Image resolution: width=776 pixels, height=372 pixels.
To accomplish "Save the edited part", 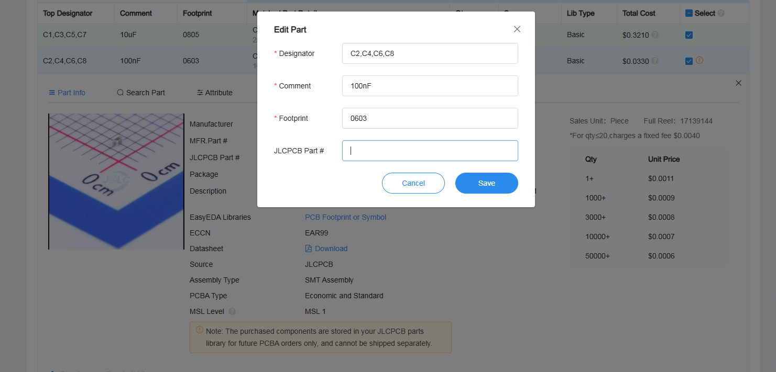I will pos(487,183).
